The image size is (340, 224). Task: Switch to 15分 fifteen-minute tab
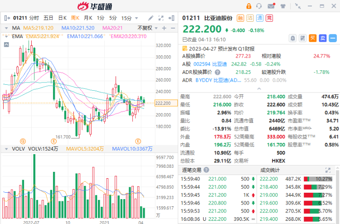[126, 18]
